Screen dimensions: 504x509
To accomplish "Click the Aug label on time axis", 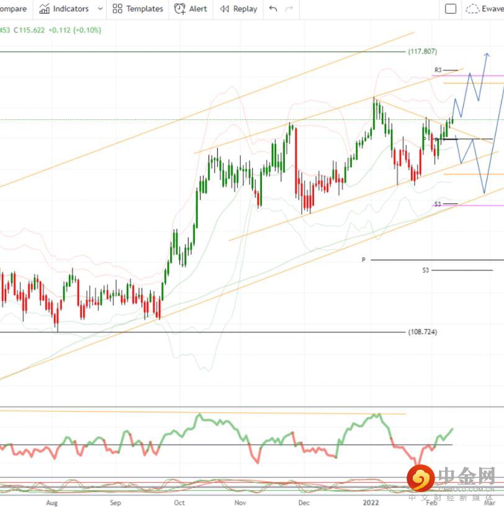I will pyautogui.click(x=52, y=503).
